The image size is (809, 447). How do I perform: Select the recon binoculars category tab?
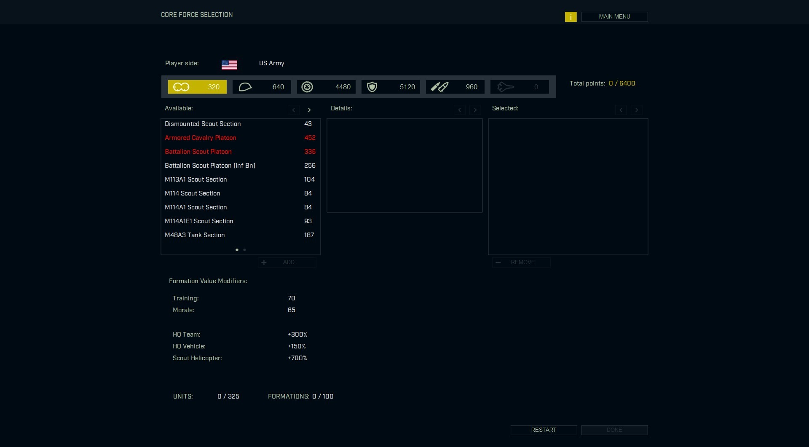click(197, 87)
